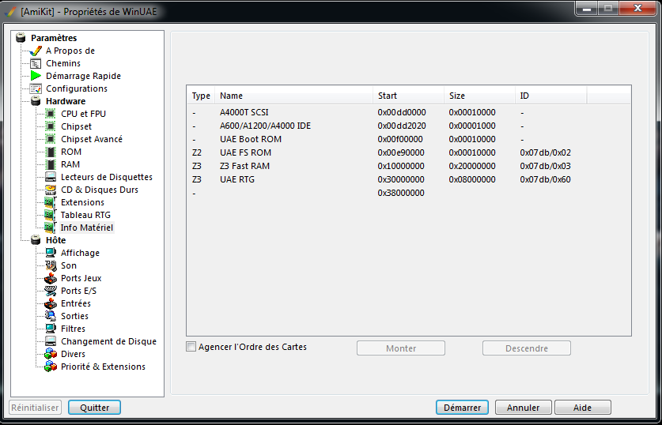Click the Configurations icon
662x425 pixels.
pos(36,89)
